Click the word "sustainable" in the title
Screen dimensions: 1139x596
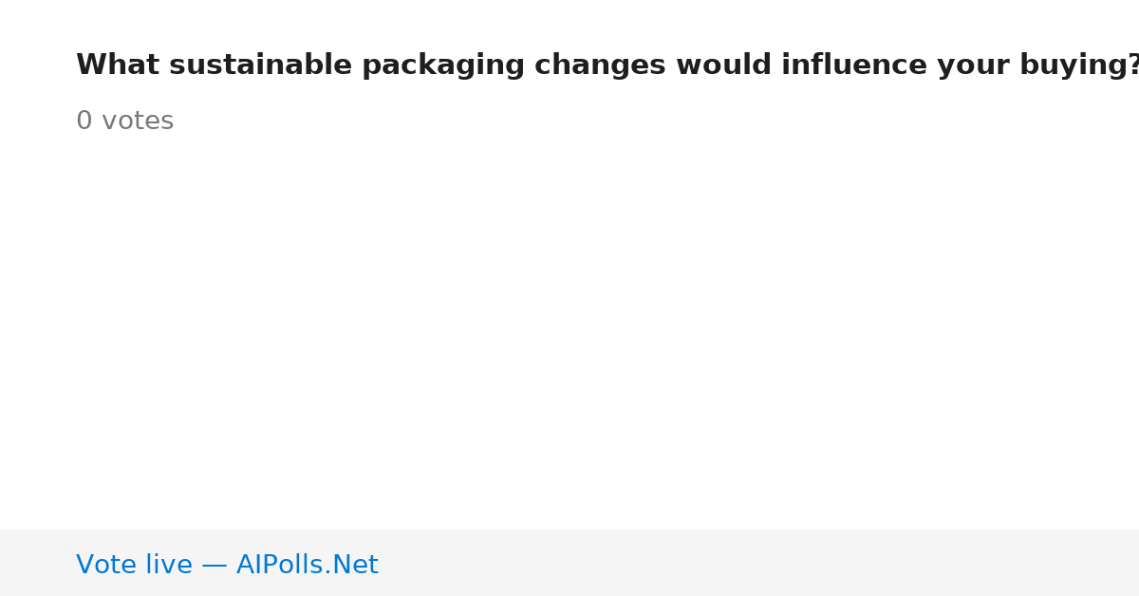click(260, 65)
